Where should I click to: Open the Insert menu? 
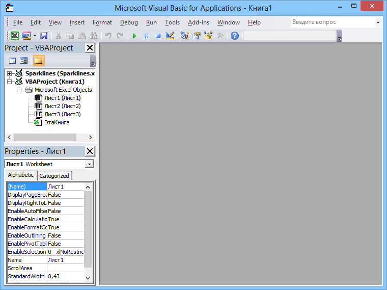pos(77,22)
